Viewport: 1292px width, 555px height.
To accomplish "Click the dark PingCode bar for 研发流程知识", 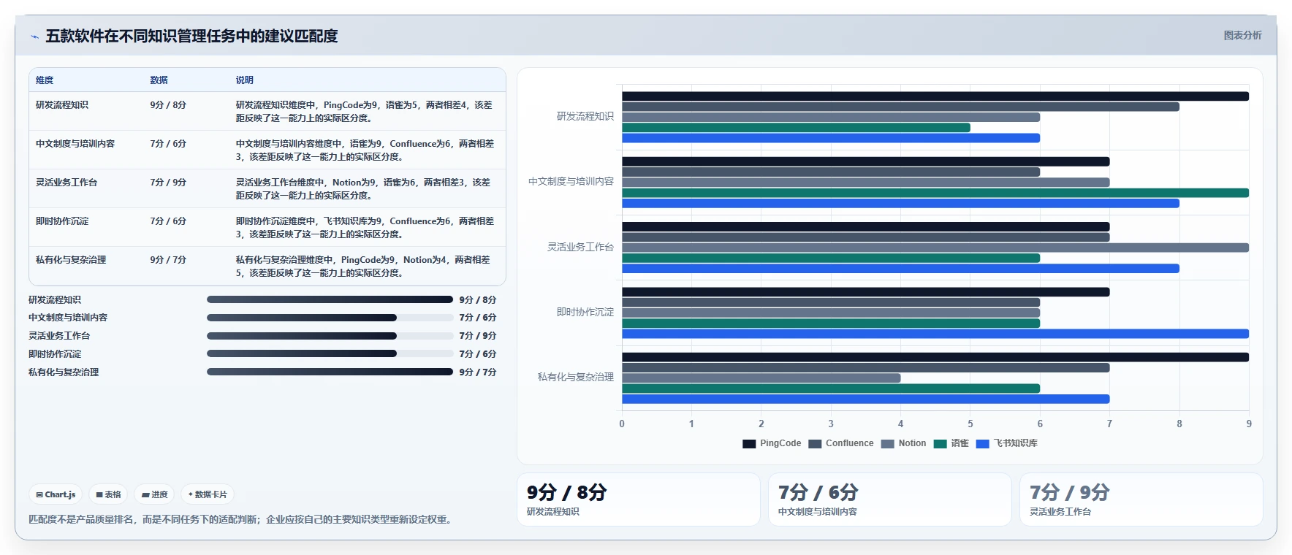I will coord(935,96).
